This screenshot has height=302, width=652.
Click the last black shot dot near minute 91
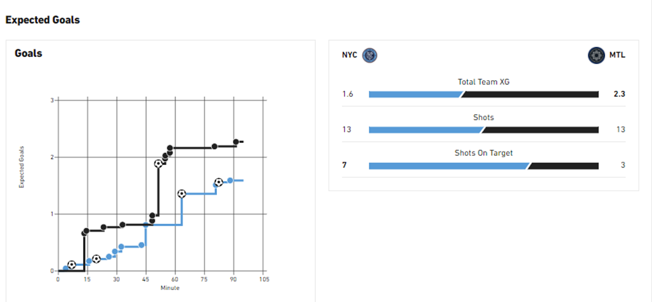point(236,142)
